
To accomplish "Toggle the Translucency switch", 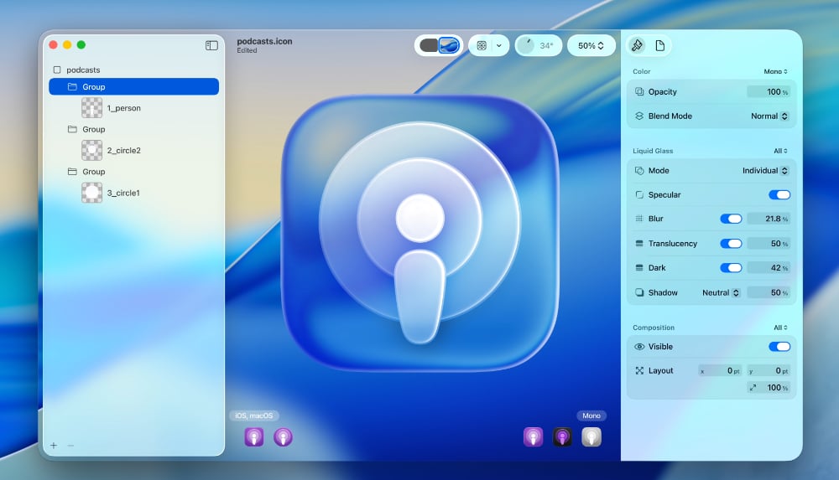I will pos(731,243).
